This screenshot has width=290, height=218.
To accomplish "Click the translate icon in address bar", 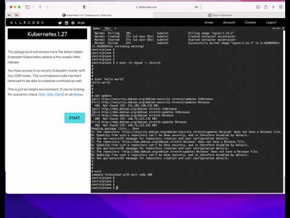I will click(x=196, y=7).
